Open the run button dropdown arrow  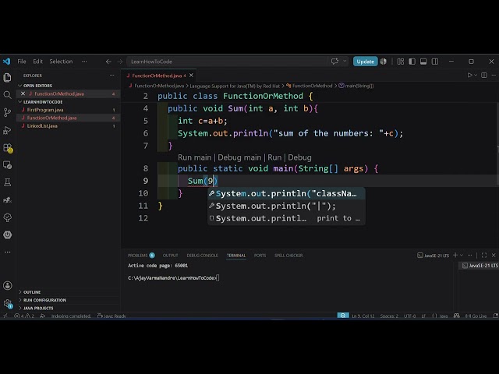476,76
